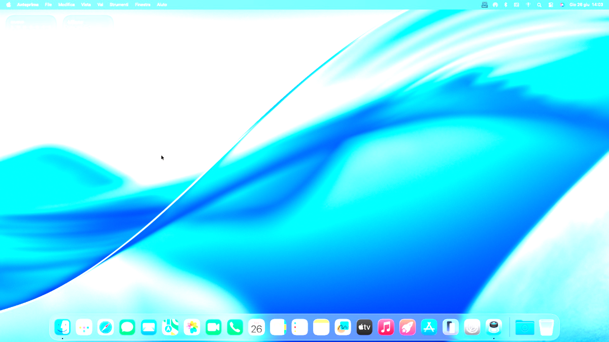The width and height of the screenshot is (609, 342).
Task: Open Finder from the Dock
Action: click(x=62, y=327)
